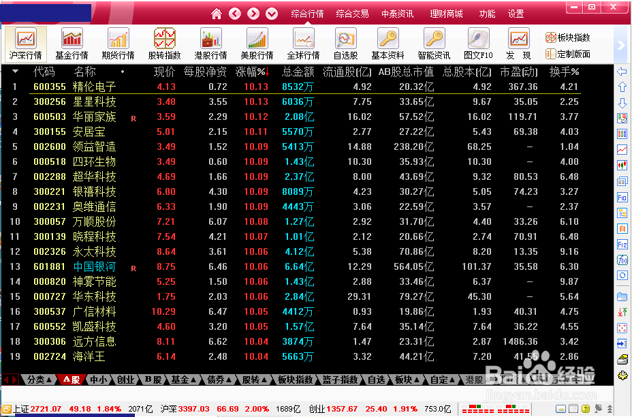This screenshot has width=632, height=417.
Task: Open 基本资料 key icon
Action: point(388,44)
